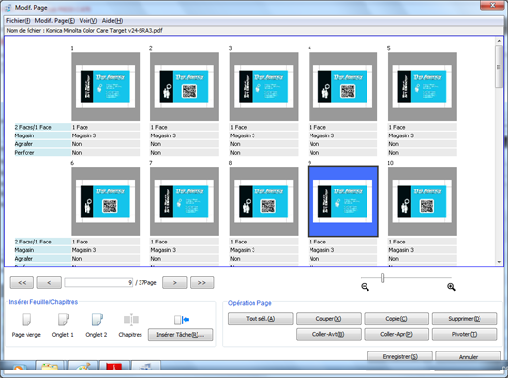The image size is (508, 378).
Task: Click page 7's 'Magasin 3' cell
Action: (x=185, y=250)
